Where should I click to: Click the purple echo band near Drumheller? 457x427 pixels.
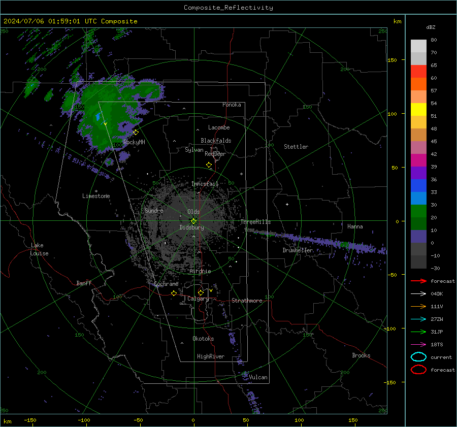tap(318, 241)
